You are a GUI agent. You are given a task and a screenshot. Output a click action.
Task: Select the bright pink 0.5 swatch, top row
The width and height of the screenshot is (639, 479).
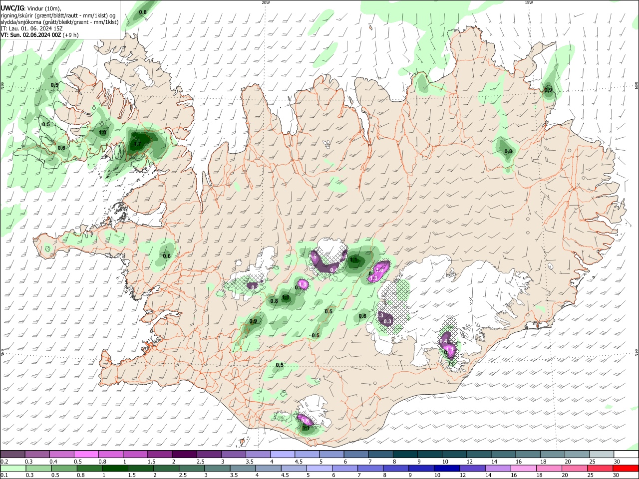(x=86, y=454)
